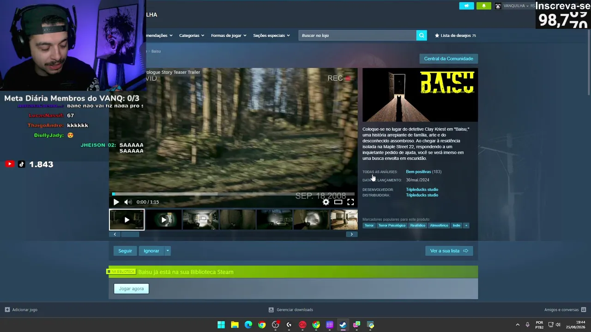
Task: Click the Baisu game header image
Action: pyautogui.click(x=420, y=95)
